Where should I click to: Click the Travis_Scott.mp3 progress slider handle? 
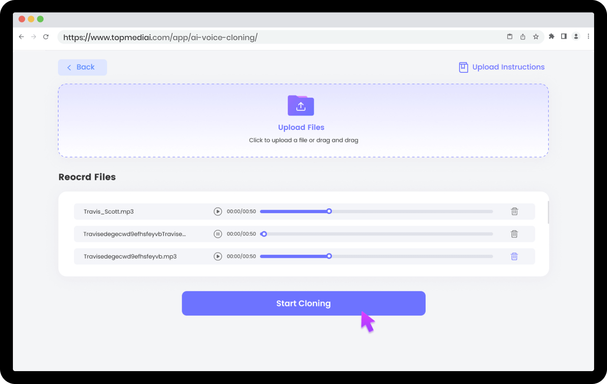point(329,211)
